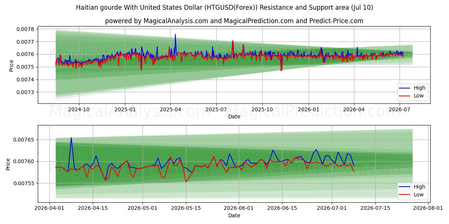The width and height of the screenshot is (449, 224).
Task: Click 'High' in the top chart legend
Action: [x=419, y=88]
